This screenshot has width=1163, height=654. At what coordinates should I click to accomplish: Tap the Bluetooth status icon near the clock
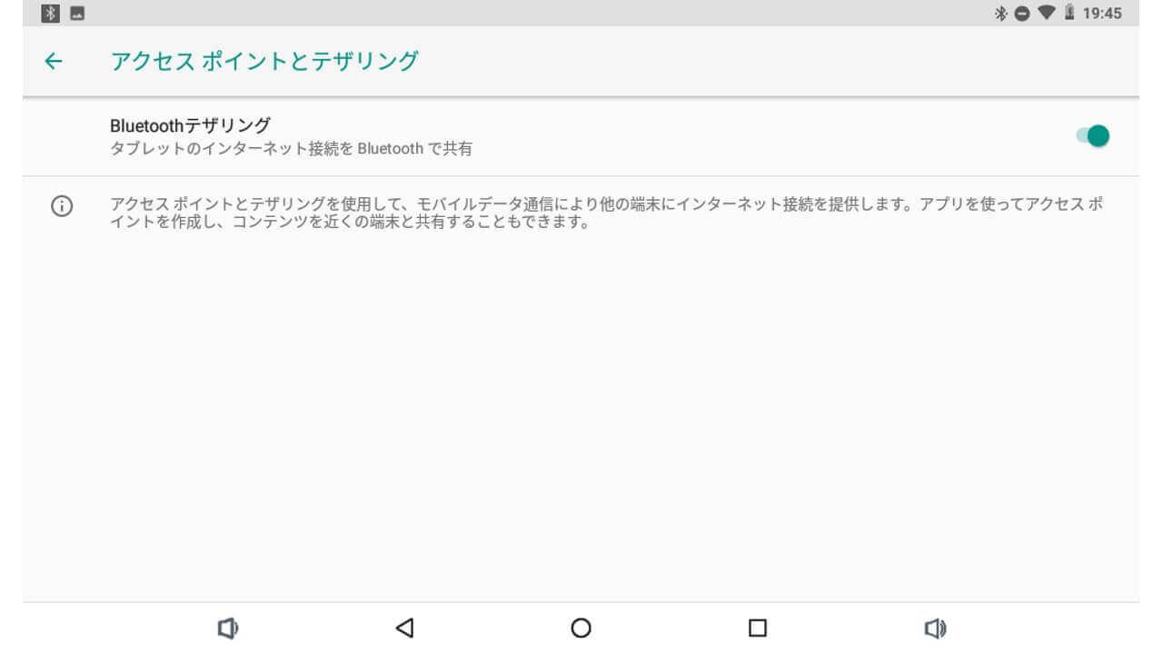click(x=1001, y=13)
